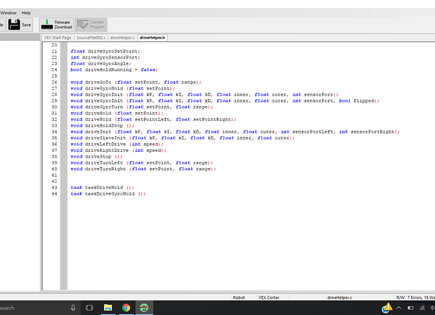The height and width of the screenshot is (315, 435).
Task: Click 'driveGyroHold' on line 27
Action: (x=104, y=88)
